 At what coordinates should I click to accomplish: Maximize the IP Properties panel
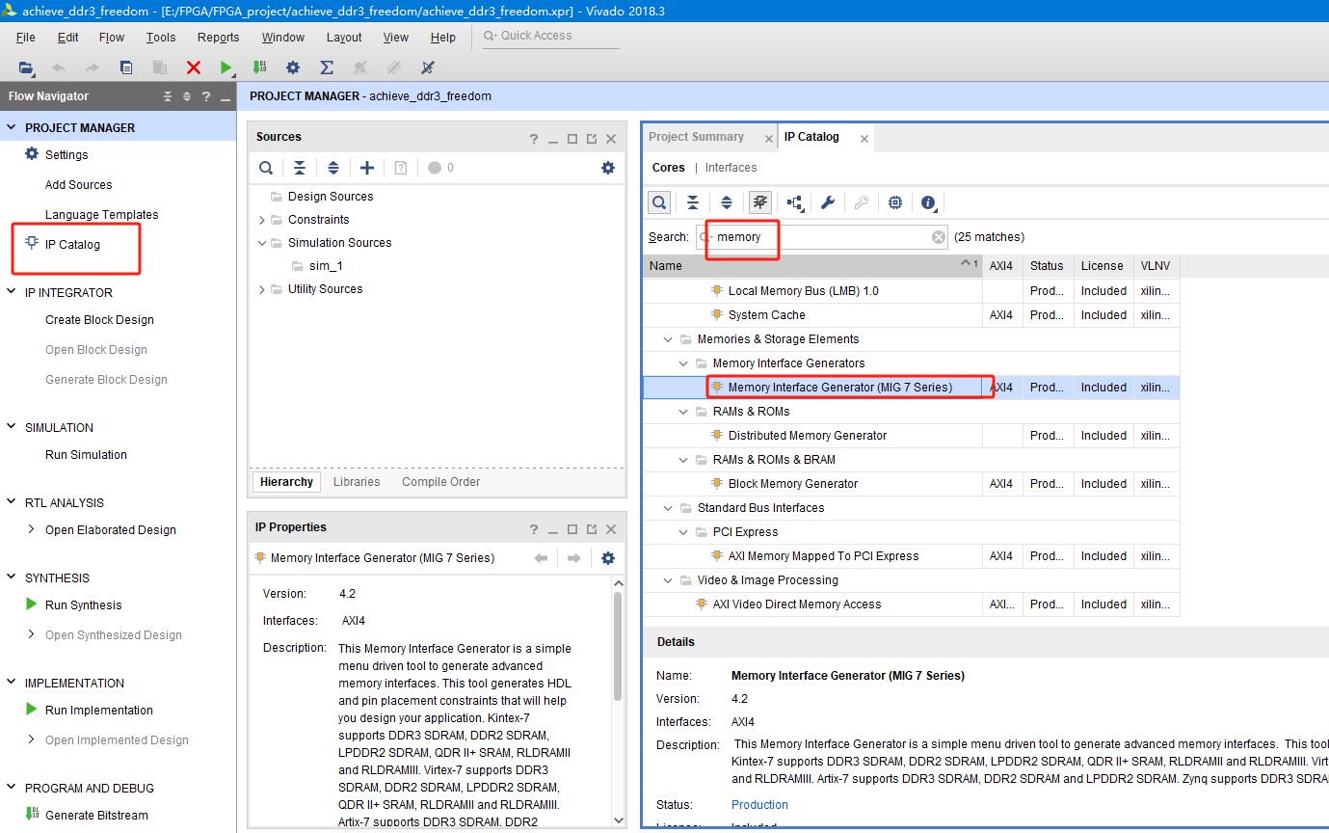pyautogui.click(x=572, y=529)
